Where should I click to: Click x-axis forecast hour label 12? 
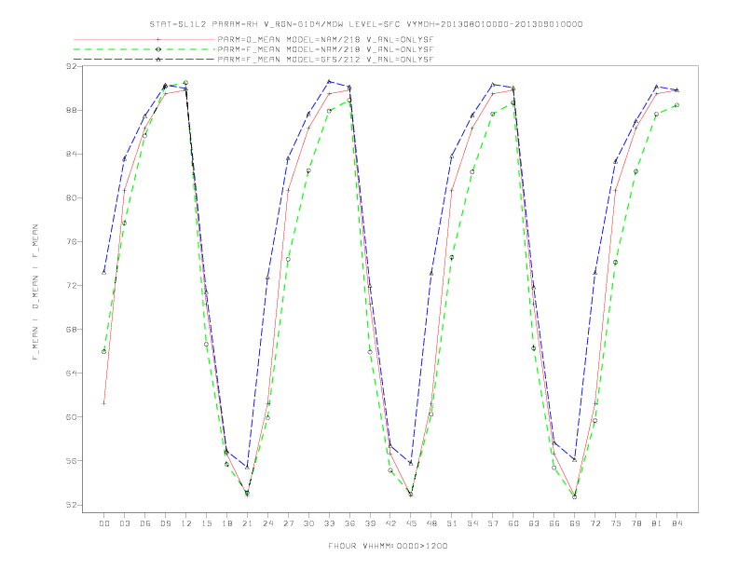[186, 523]
